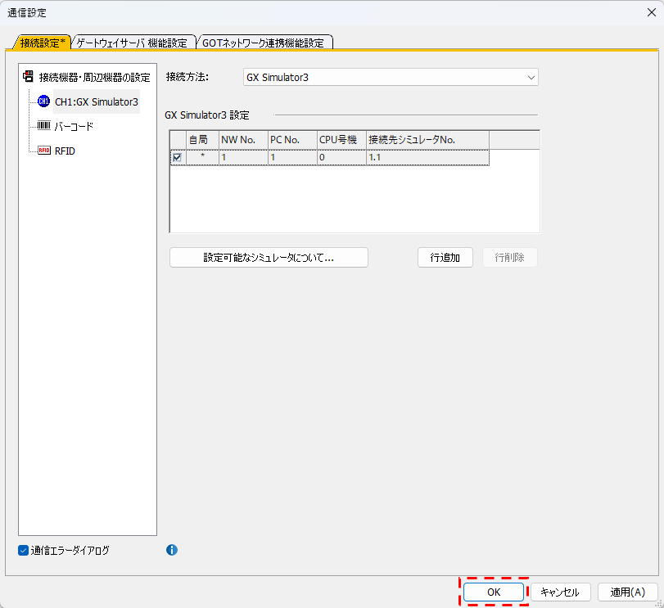Confirm settings with the OK button
The width and height of the screenshot is (664, 608).
tap(493, 592)
